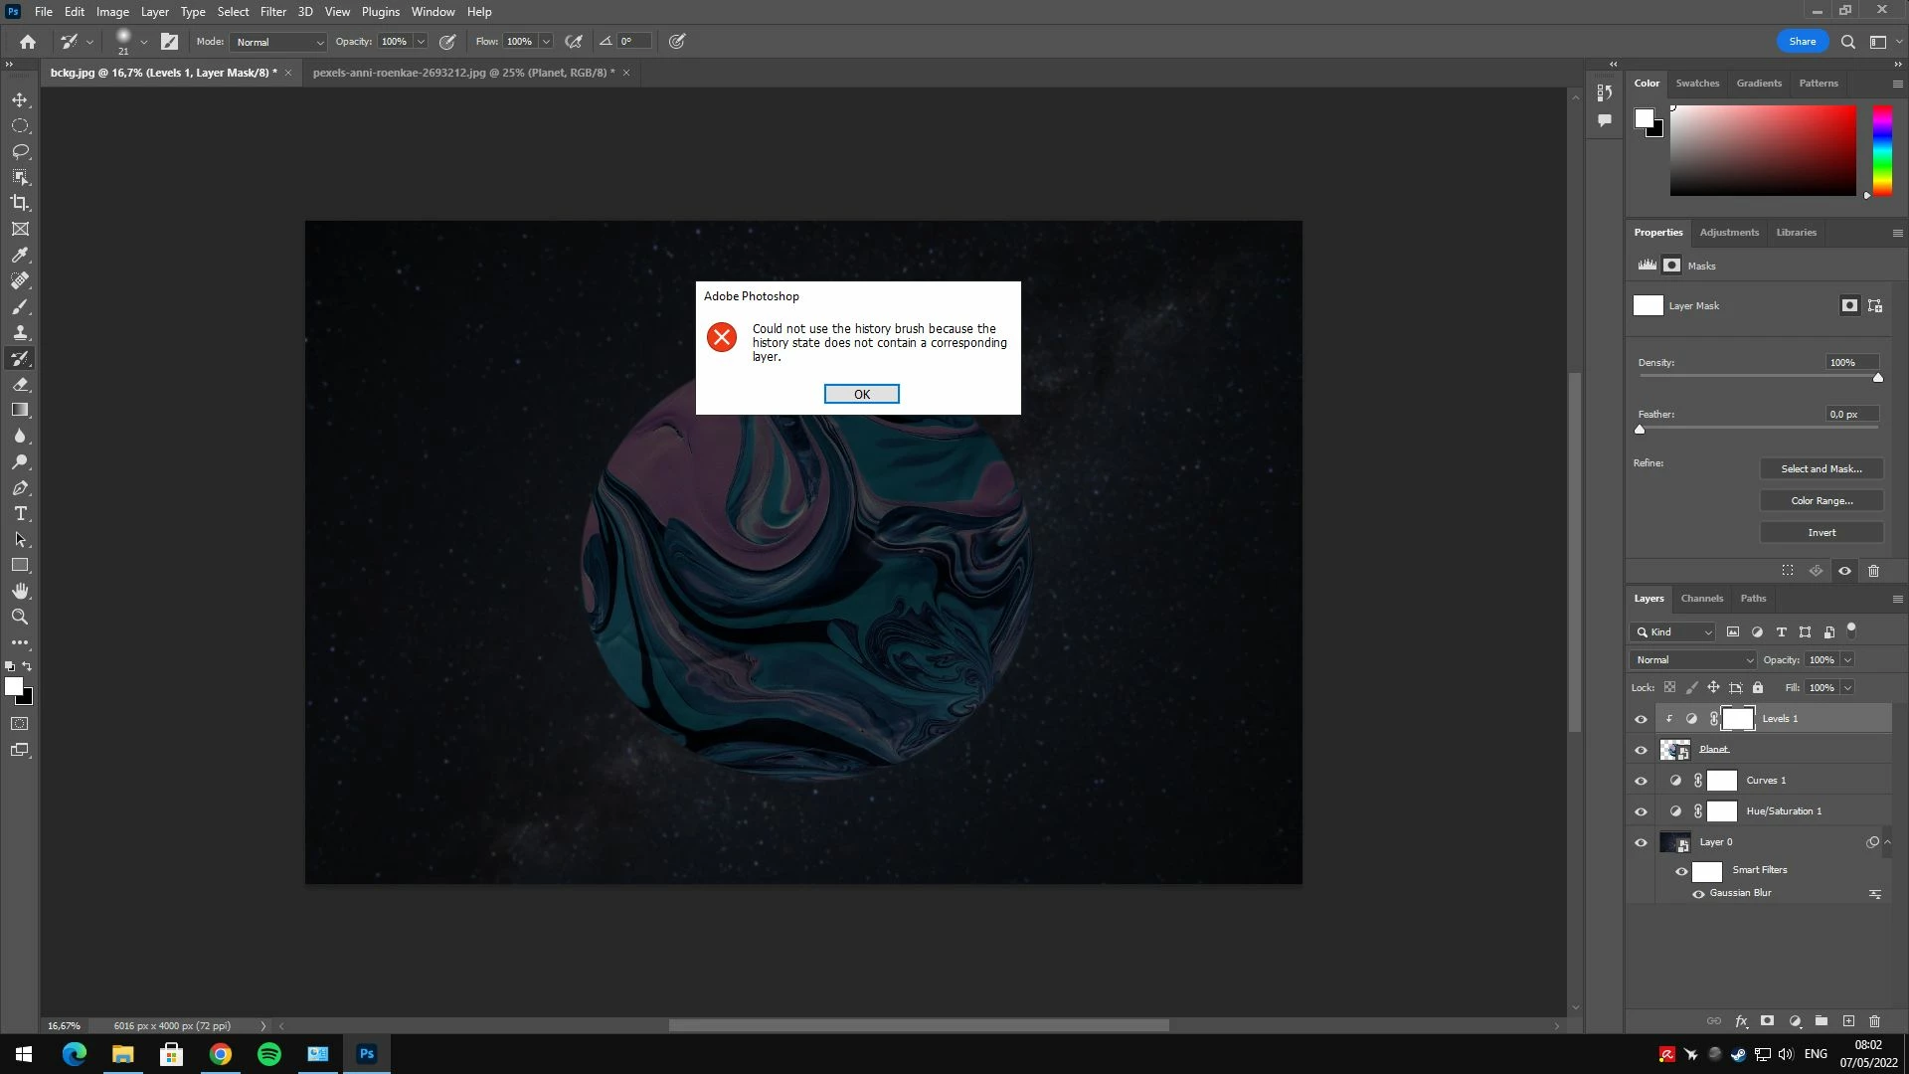Image resolution: width=1909 pixels, height=1074 pixels.
Task: Click the Select and Mask button
Action: (x=1821, y=468)
